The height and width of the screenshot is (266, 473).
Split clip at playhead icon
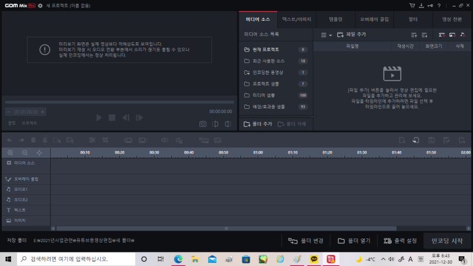(x=45, y=140)
